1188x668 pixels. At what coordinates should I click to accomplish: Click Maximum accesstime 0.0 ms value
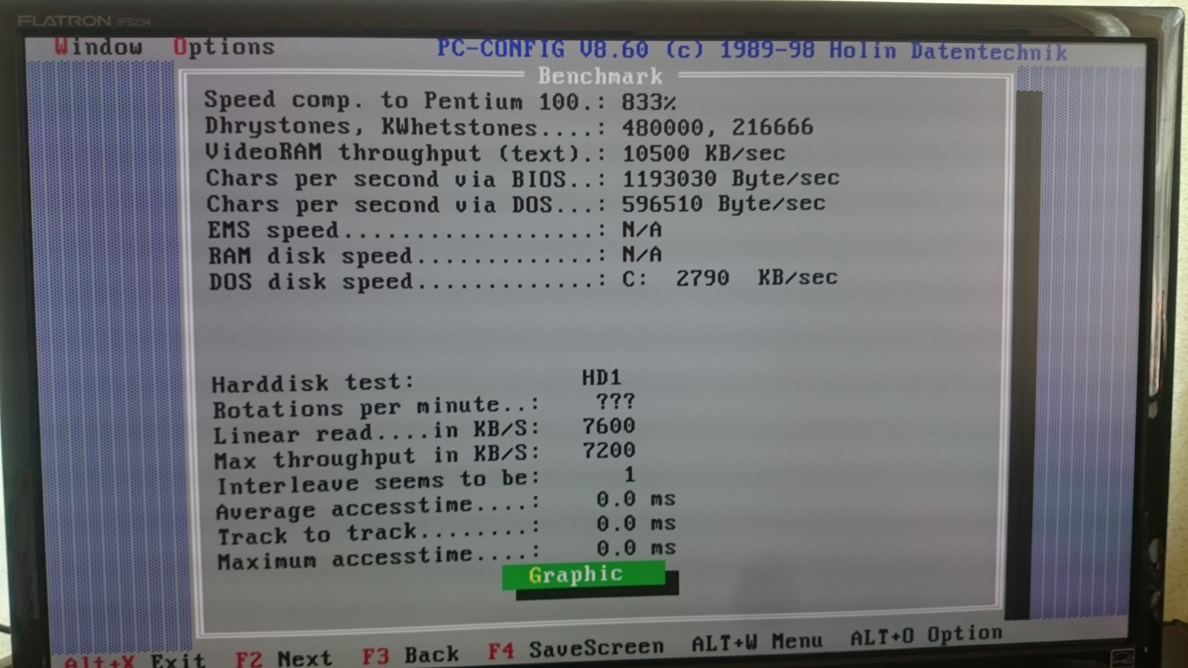[636, 548]
